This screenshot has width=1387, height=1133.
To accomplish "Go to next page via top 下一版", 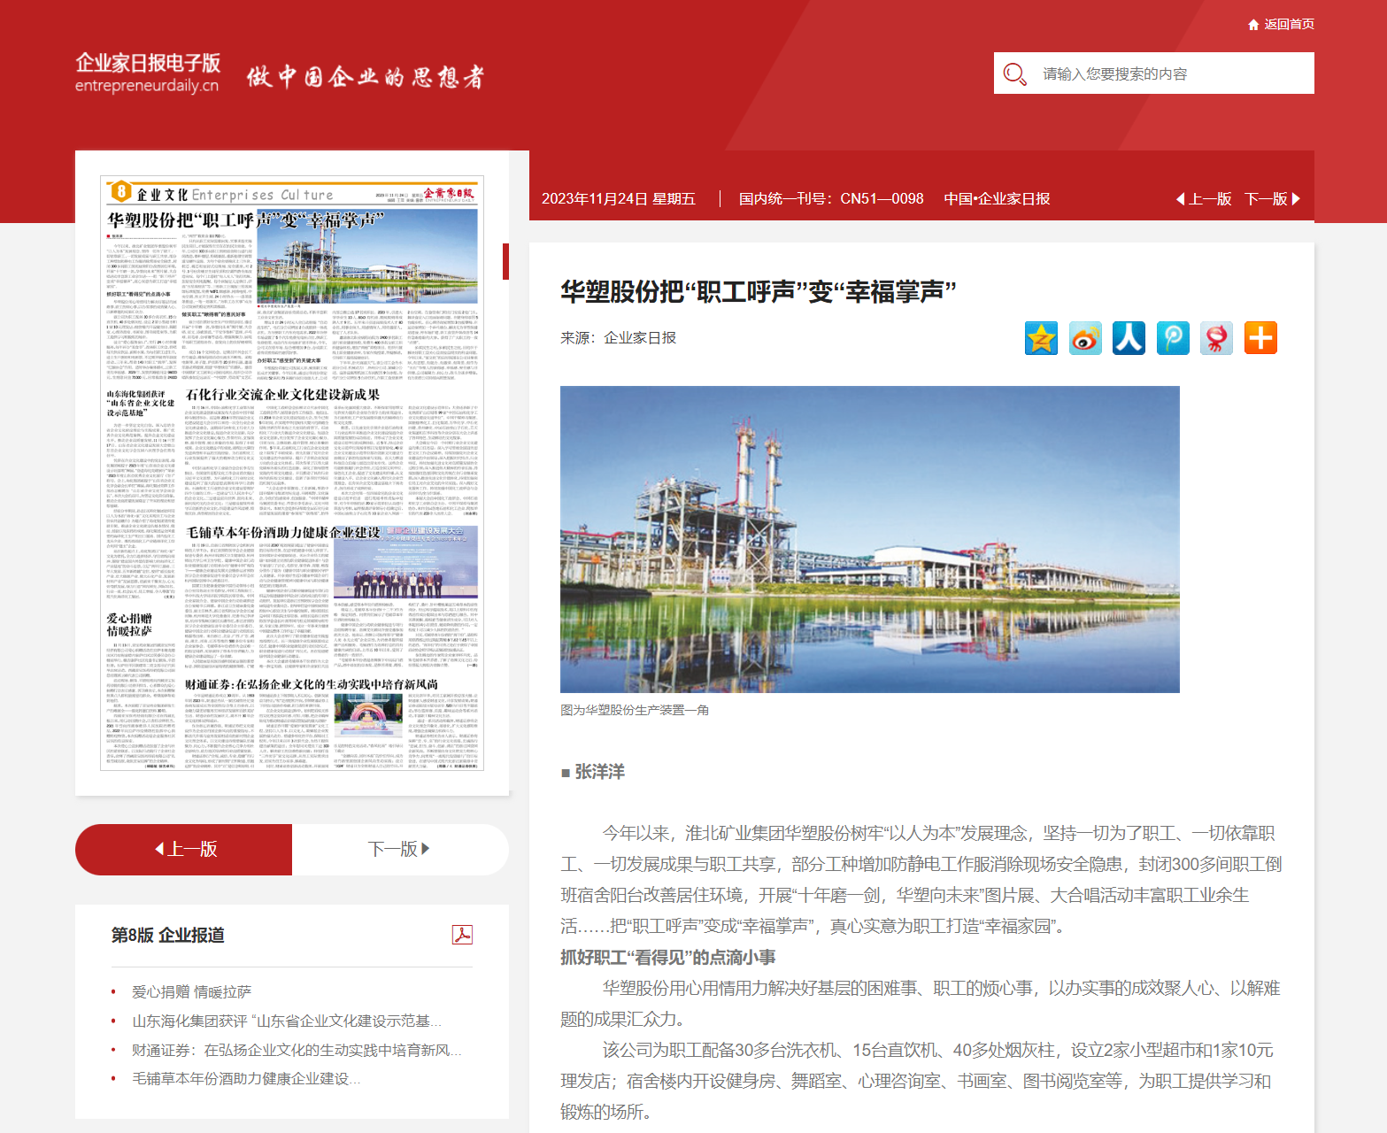I will [1272, 199].
